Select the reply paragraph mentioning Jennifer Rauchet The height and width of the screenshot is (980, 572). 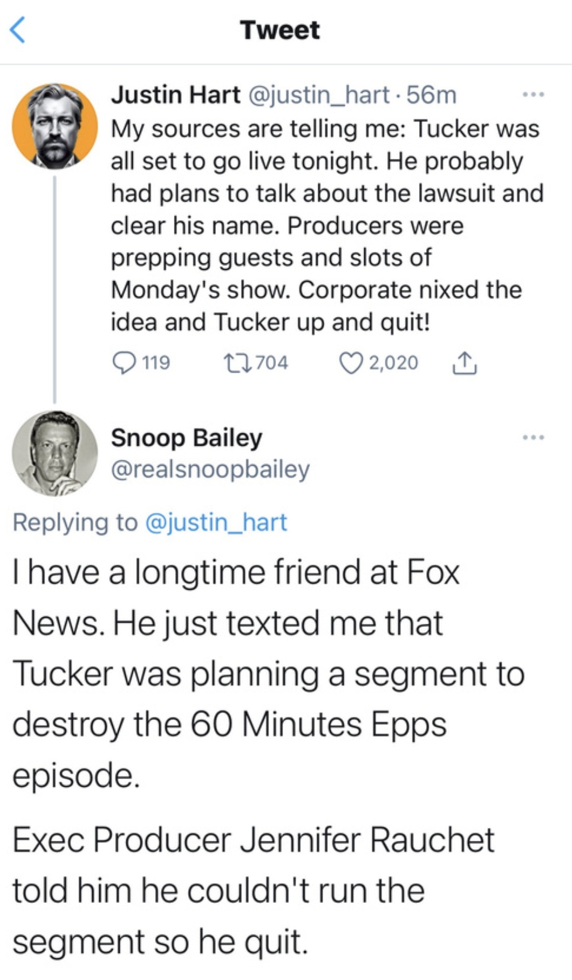pyautogui.click(x=253, y=890)
